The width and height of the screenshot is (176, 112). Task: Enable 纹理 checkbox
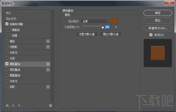(x=9, y=35)
